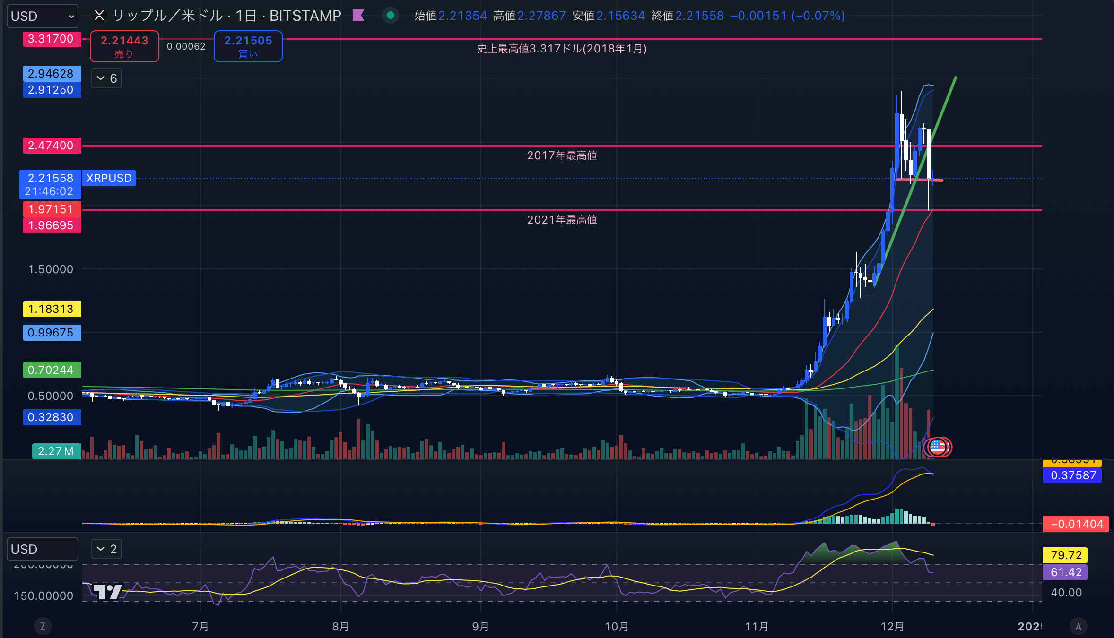Click the 10月 label on time axis
This screenshot has width=1114, height=638.
pyautogui.click(x=617, y=627)
